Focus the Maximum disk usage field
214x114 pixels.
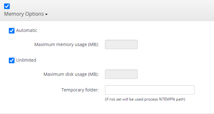pyautogui.click(x=121, y=74)
